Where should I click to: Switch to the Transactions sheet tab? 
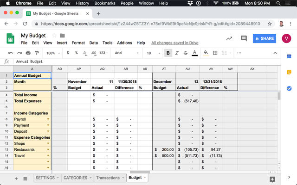click(108, 178)
